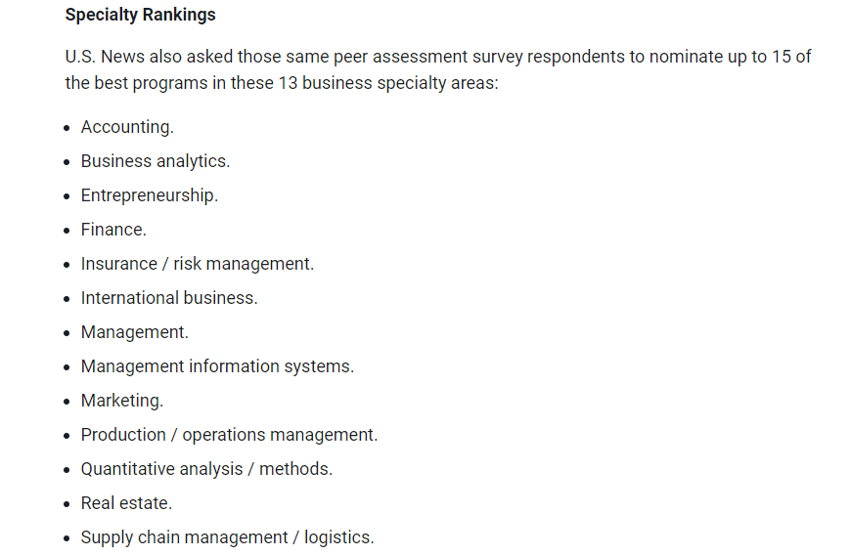Click on Entrepreneurship in the list
This screenshot has height=556, width=851.
point(150,195)
